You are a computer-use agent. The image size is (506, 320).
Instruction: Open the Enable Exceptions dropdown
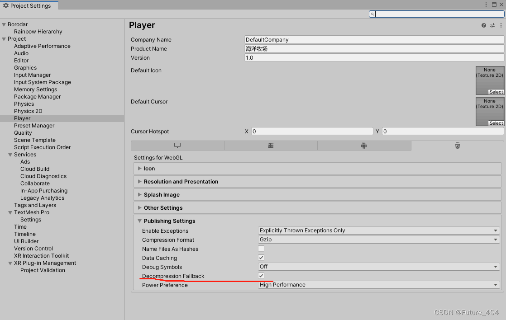(x=379, y=231)
